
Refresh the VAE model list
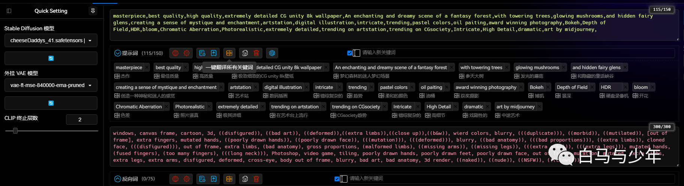(51, 103)
